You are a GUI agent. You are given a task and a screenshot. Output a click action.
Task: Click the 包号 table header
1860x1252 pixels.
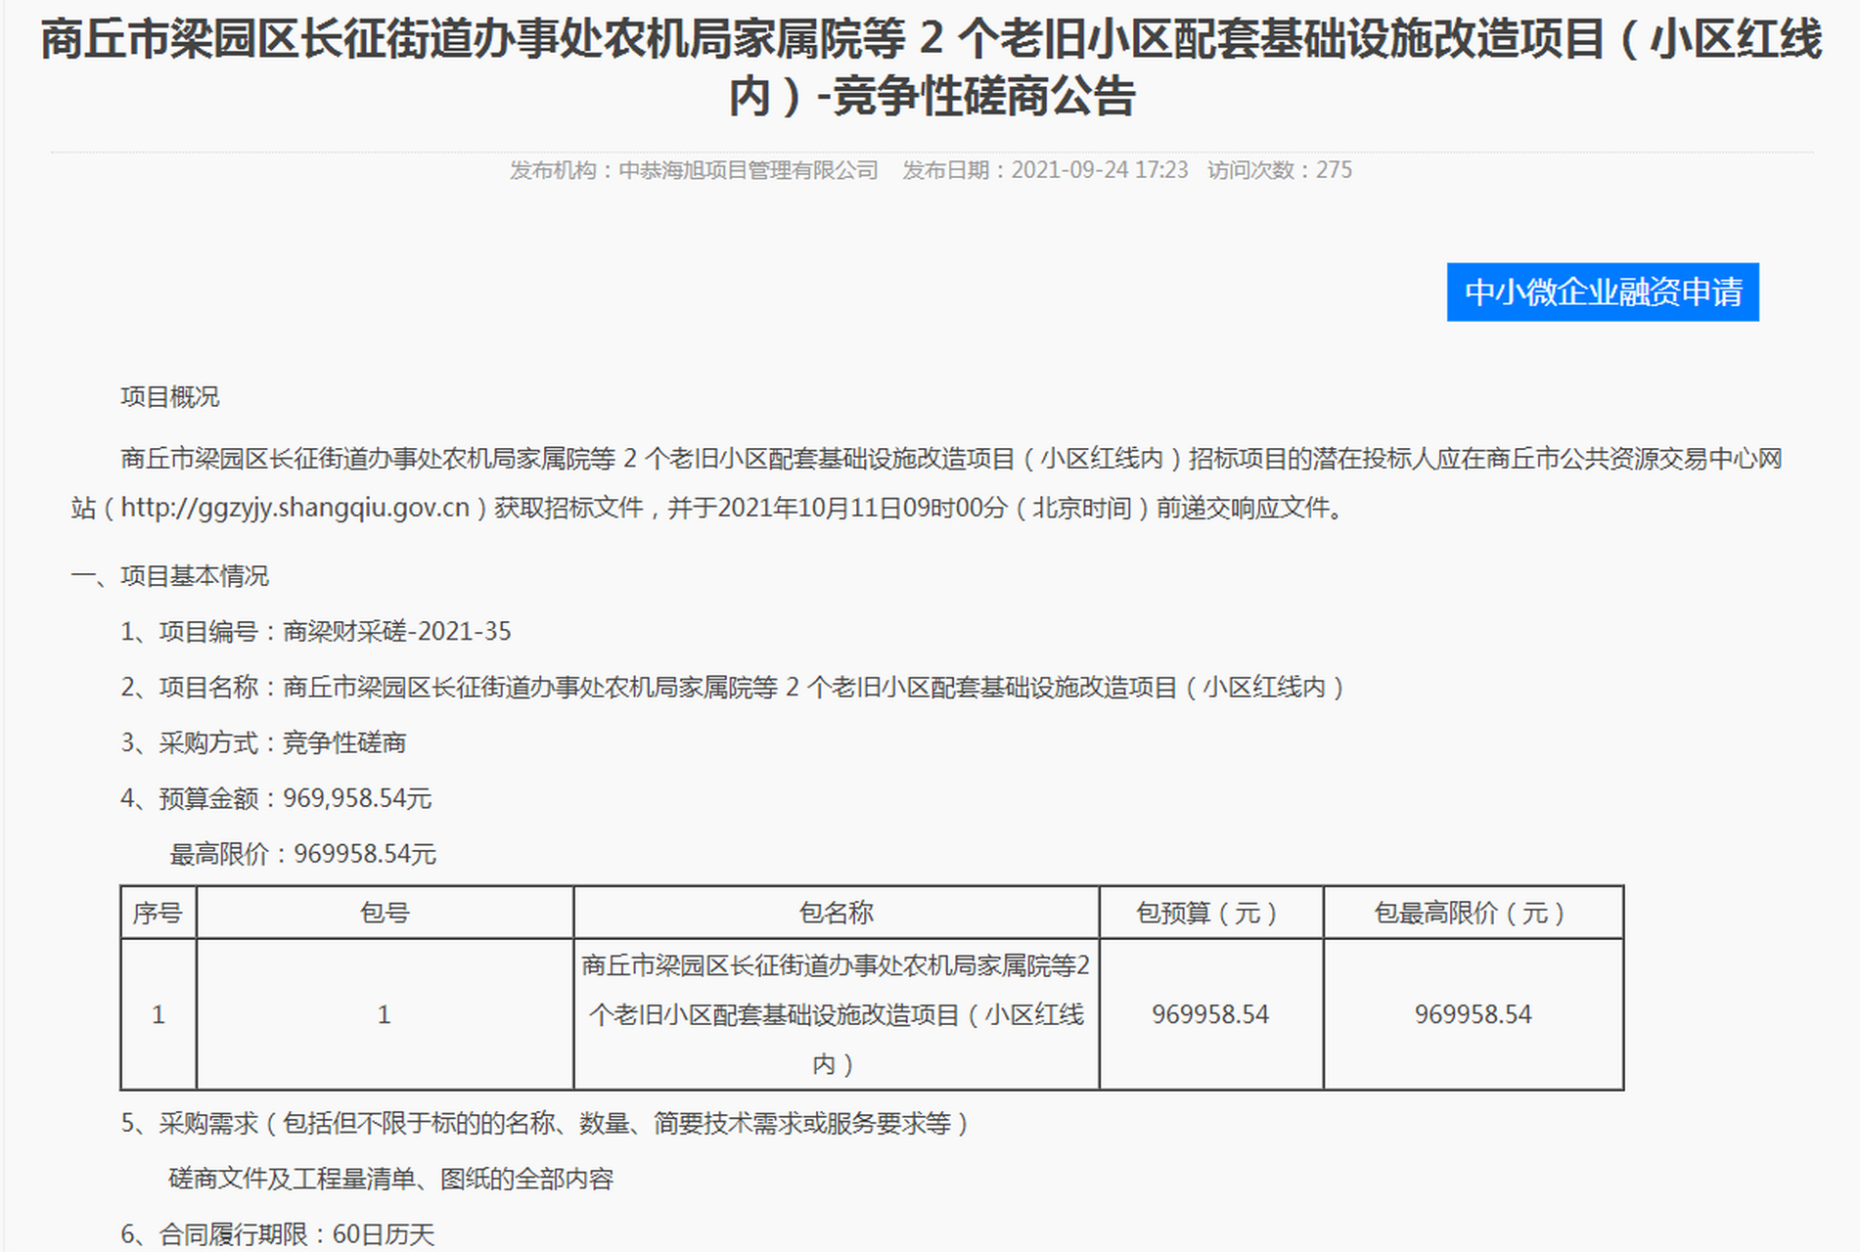(385, 914)
